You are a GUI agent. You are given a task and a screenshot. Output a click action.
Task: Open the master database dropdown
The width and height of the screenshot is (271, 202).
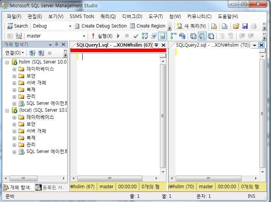click(x=84, y=36)
